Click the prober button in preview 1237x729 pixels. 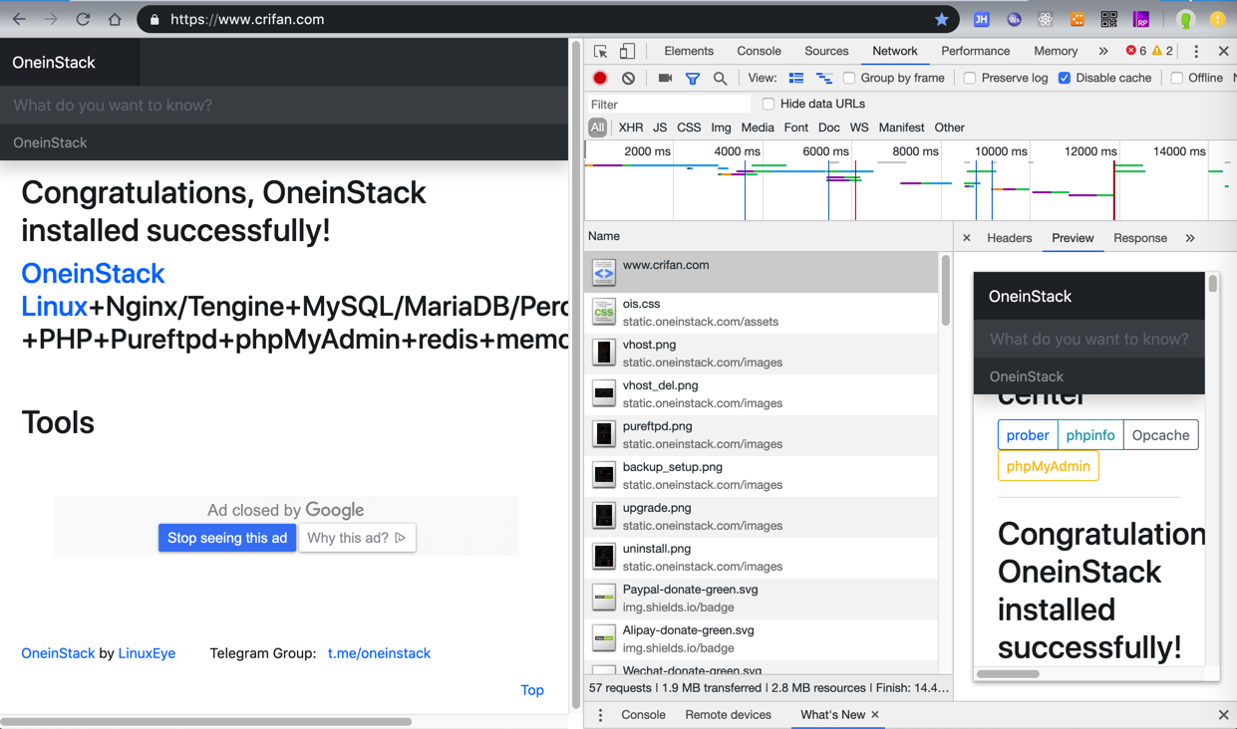click(1028, 435)
